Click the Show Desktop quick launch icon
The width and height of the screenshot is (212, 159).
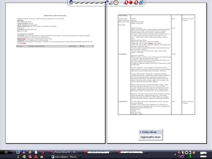(18, 152)
